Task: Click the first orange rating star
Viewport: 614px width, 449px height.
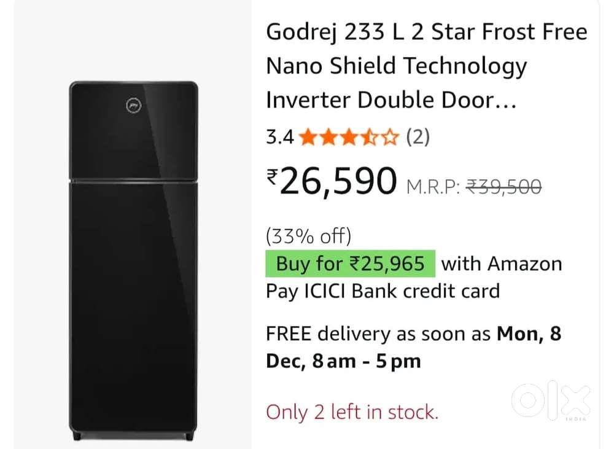Action: (x=308, y=138)
